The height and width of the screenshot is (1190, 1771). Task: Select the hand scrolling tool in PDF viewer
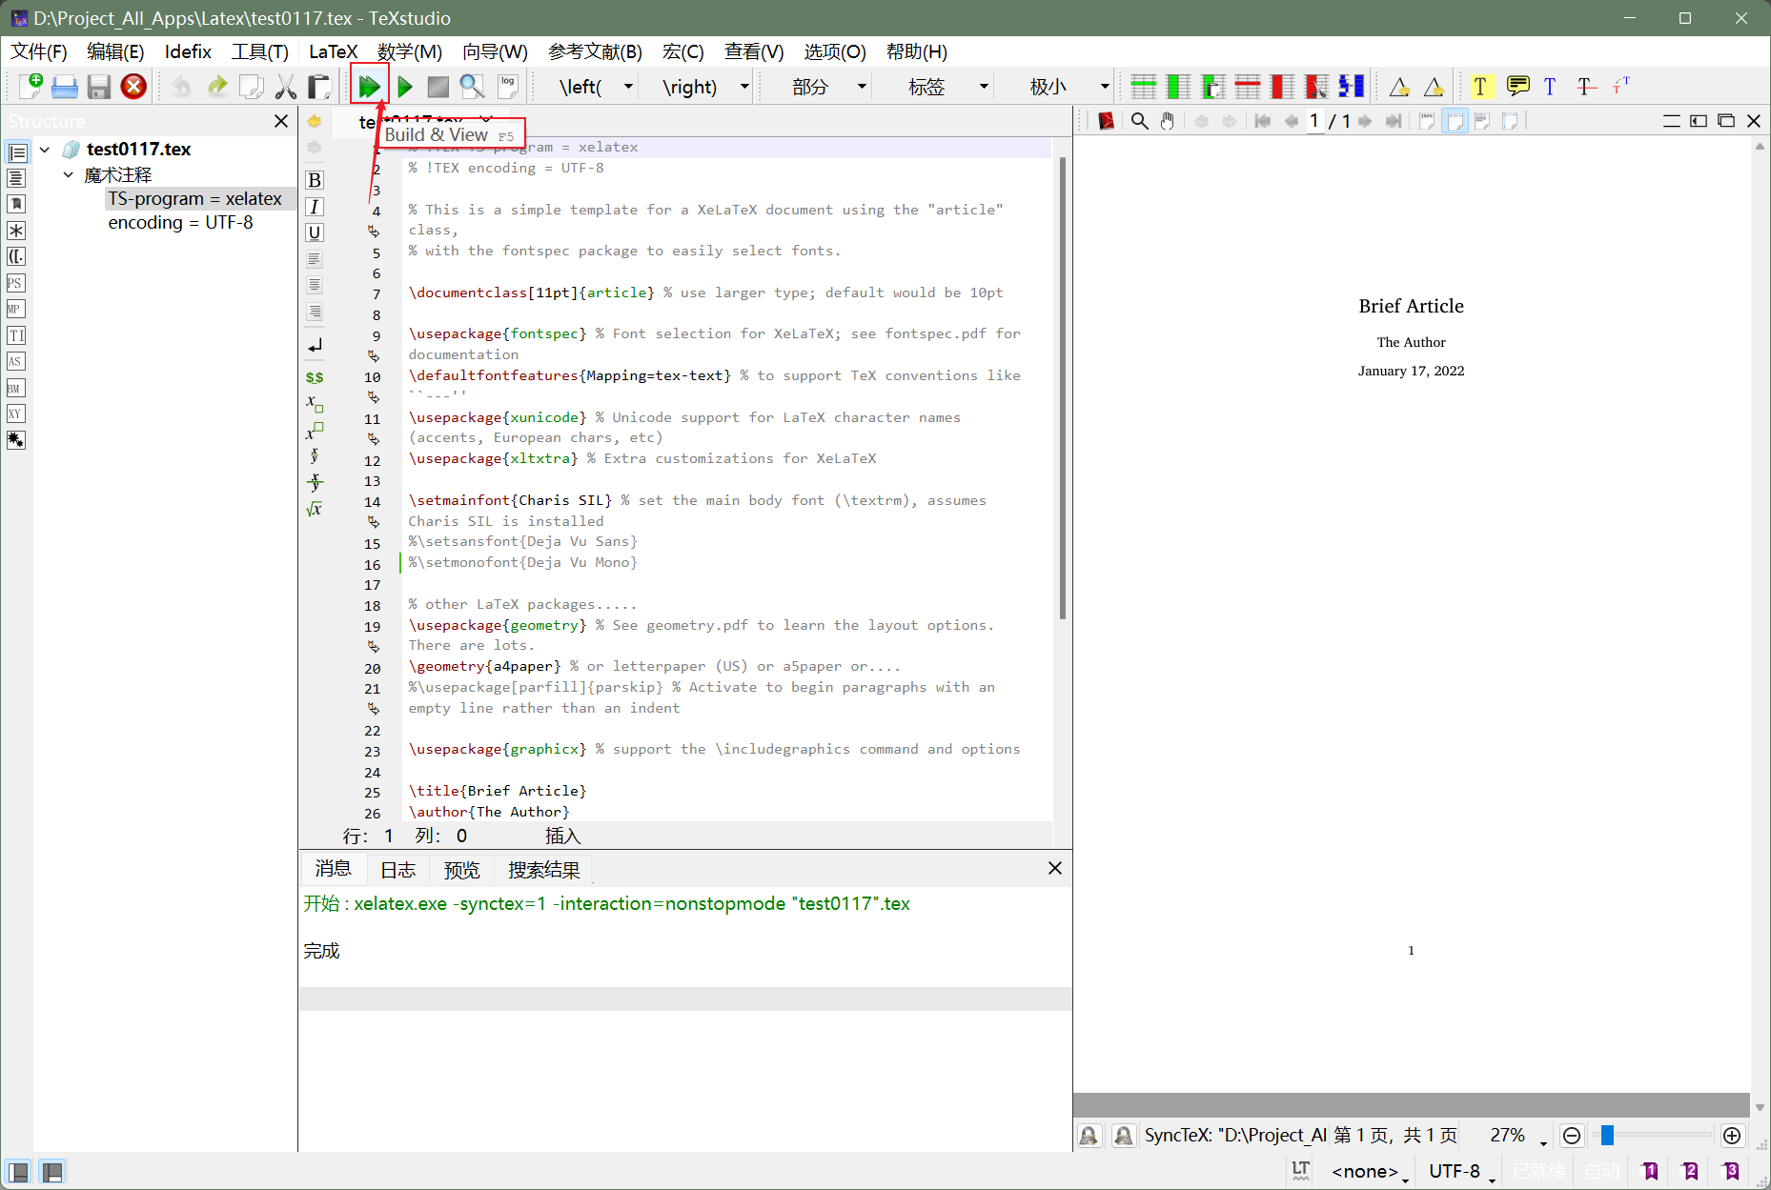(1167, 121)
